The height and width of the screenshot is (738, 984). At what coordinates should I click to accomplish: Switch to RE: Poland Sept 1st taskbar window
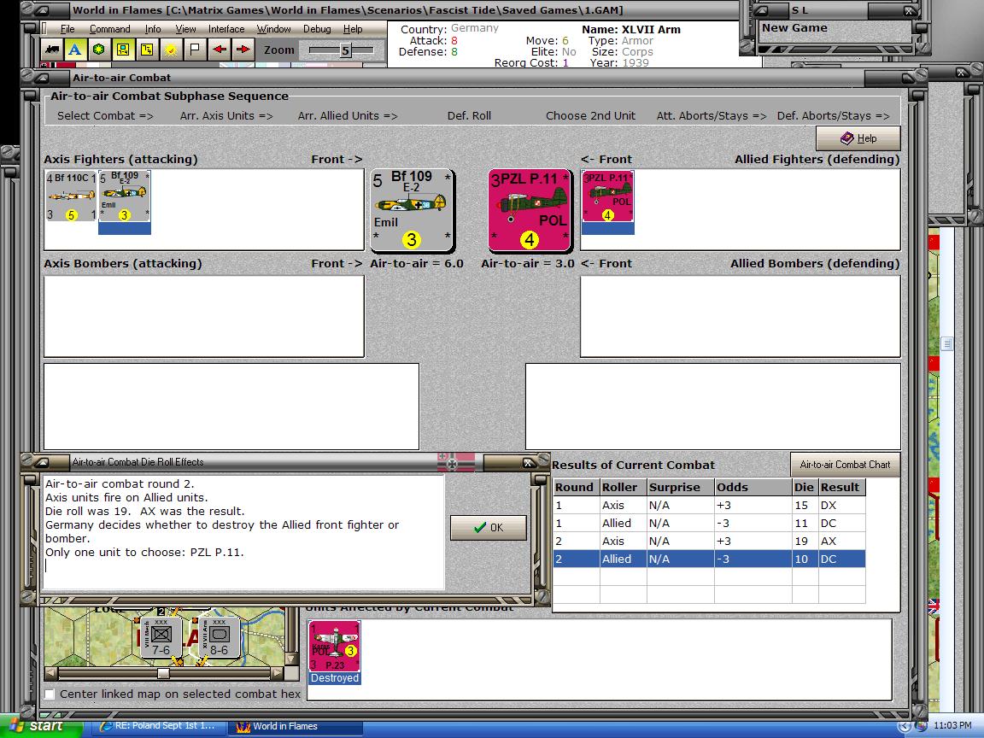coord(157,726)
